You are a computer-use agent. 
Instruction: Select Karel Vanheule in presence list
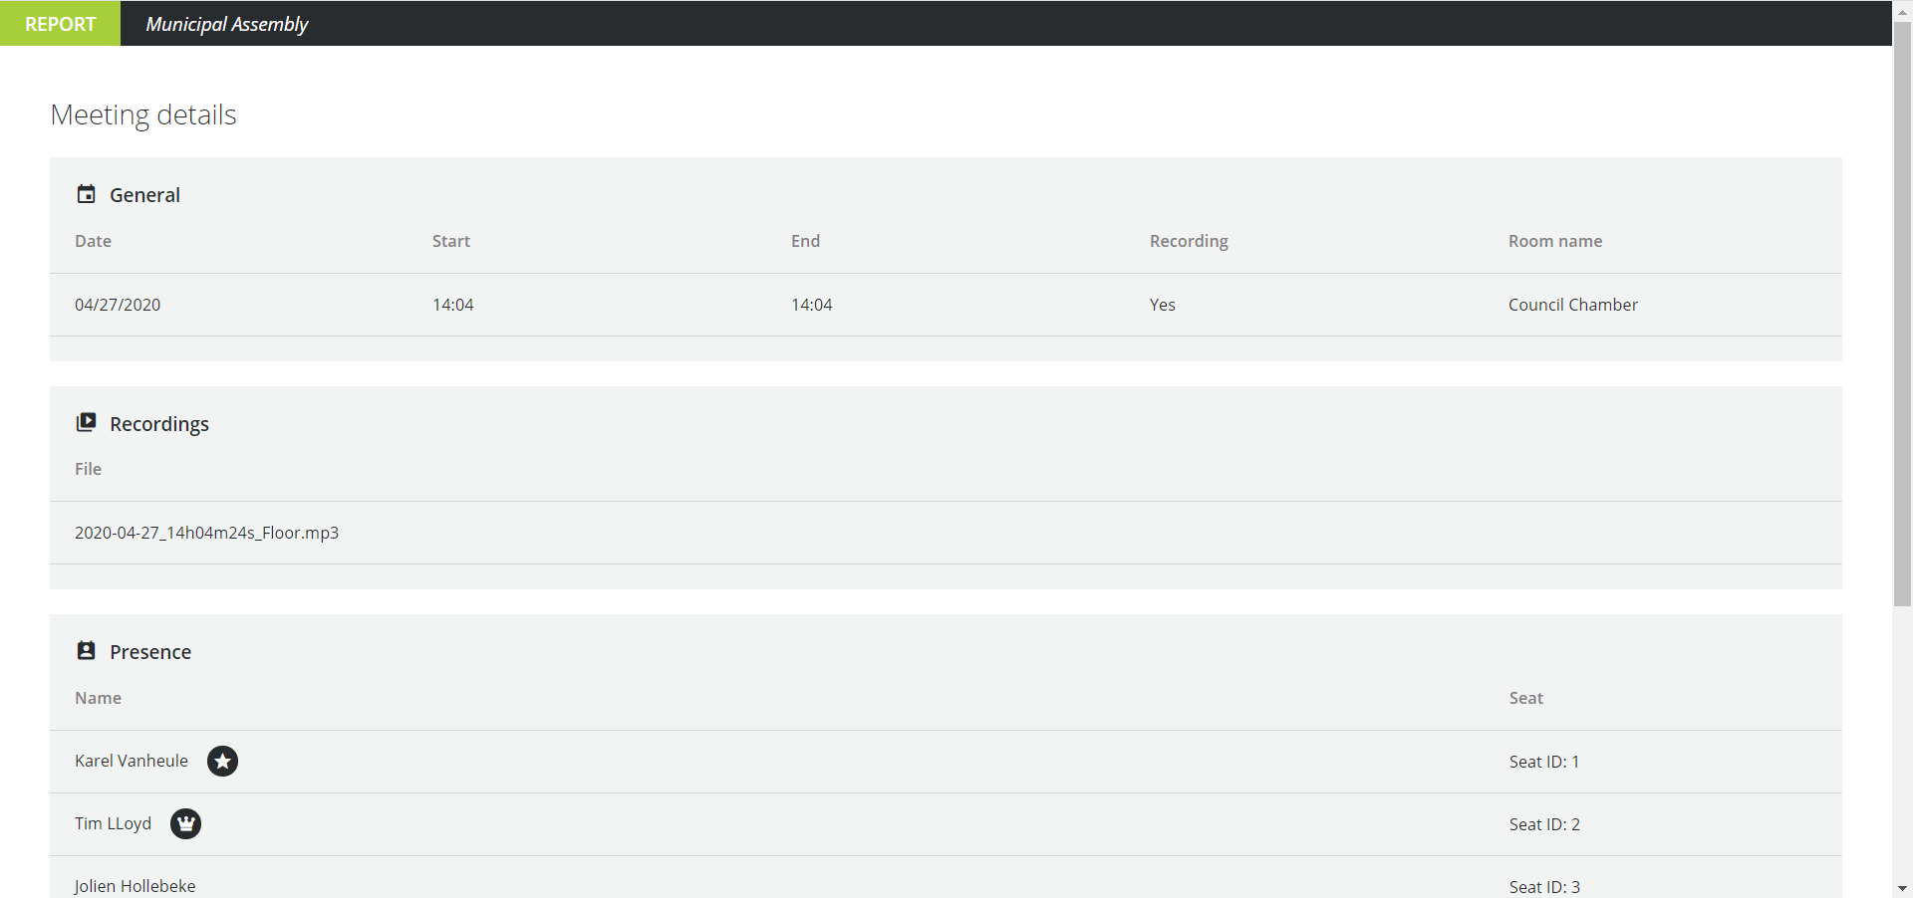click(132, 761)
